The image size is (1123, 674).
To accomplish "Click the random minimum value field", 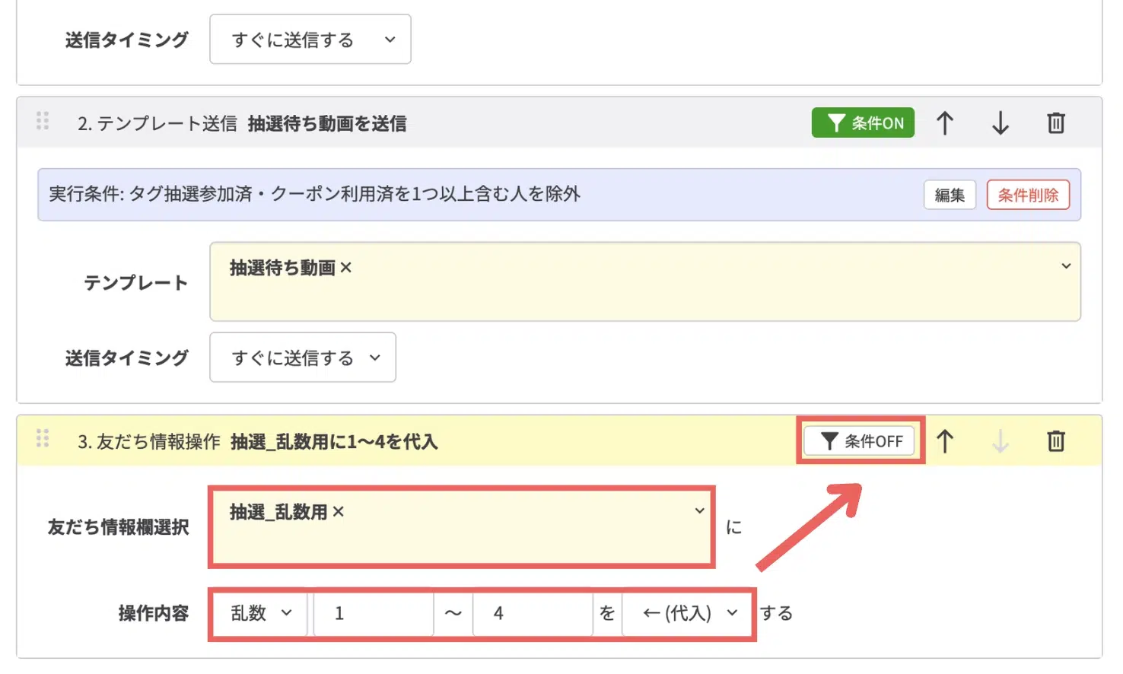I will click(x=374, y=613).
